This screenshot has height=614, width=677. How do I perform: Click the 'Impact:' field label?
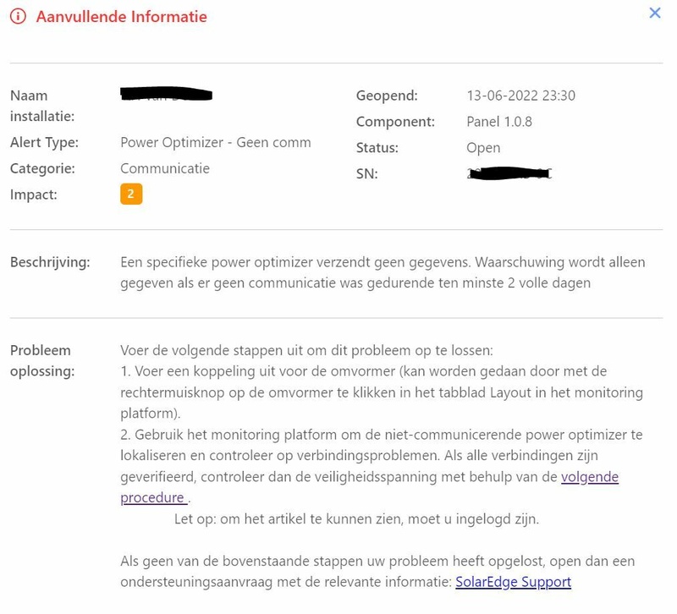(34, 195)
